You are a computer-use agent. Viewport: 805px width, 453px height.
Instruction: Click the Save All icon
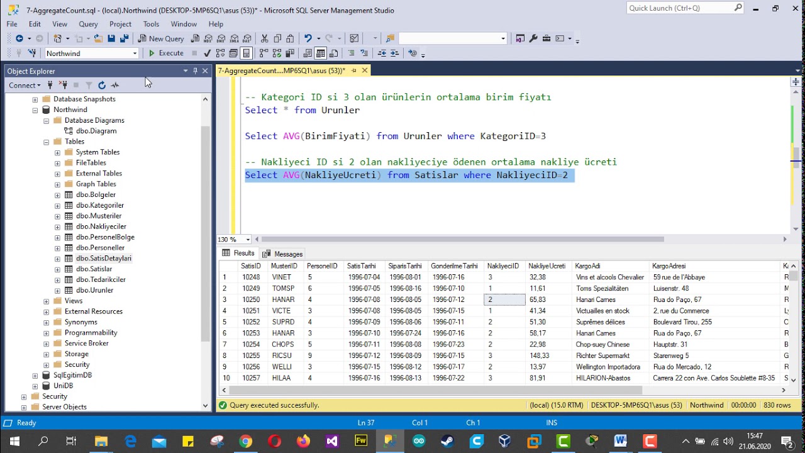click(x=125, y=38)
